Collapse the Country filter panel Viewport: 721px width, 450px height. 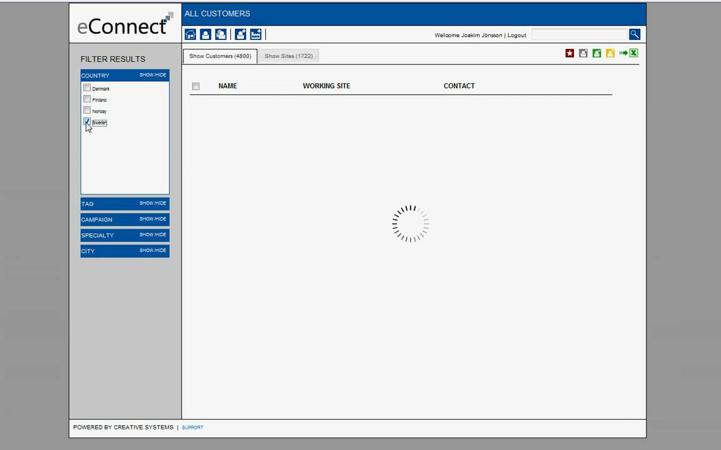[153, 75]
